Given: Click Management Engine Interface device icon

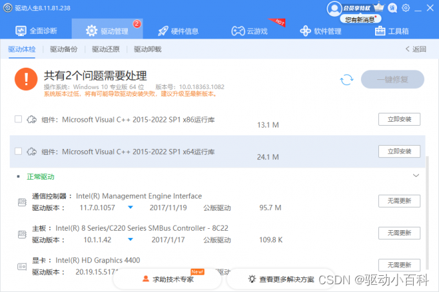Looking at the screenshot, I should [22, 202].
